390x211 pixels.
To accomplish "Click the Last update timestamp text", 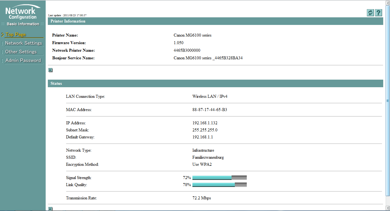I will tap(67, 15).
